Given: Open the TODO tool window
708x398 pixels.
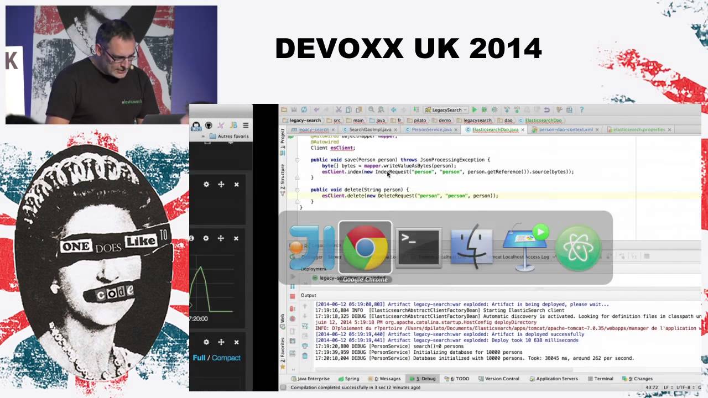Looking at the screenshot, I should (456, 379).
